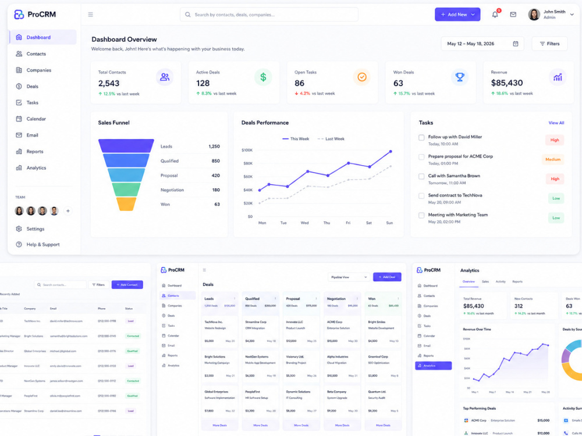Open the Pipeline View dropdown in Deals panel
Viewport: 582px width, 436px height.
coord(349,277)
